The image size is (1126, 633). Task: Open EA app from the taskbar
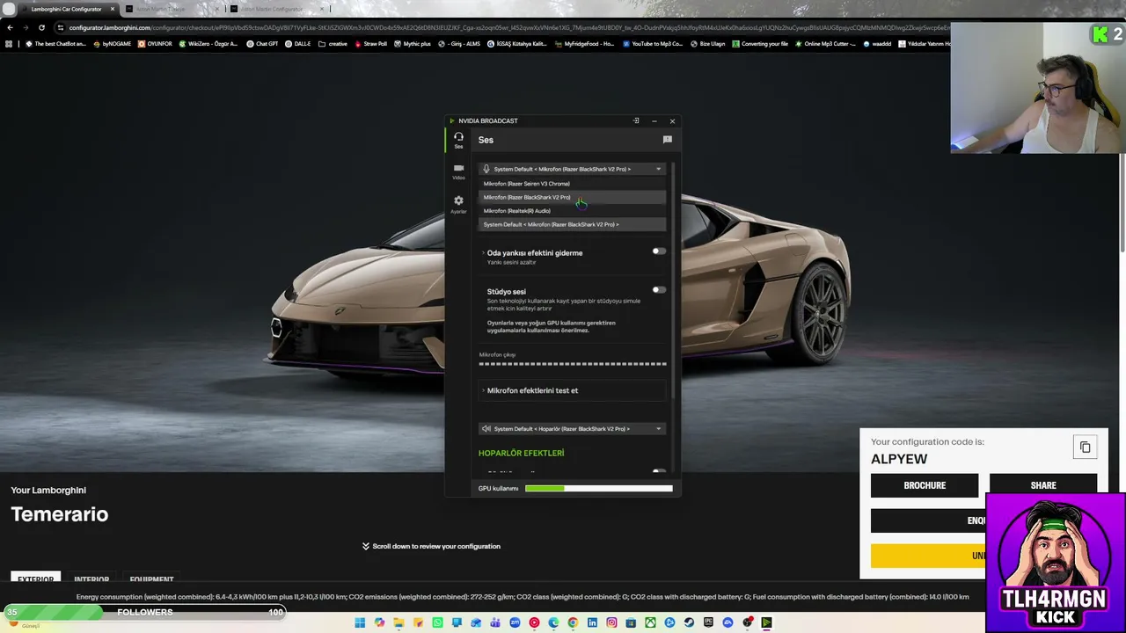728,622
